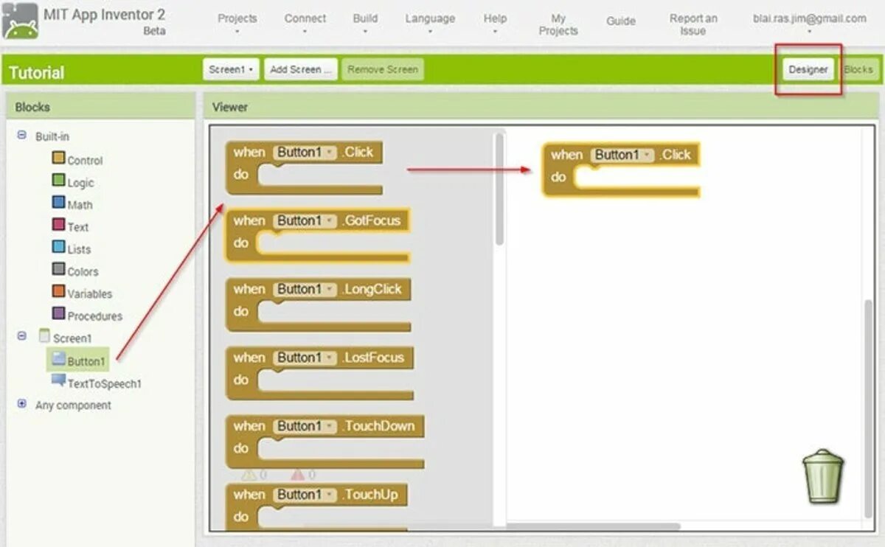Select the Logic blocks color icon
The height and width of the screenshot is (547, 885).
tap(58, 181)
